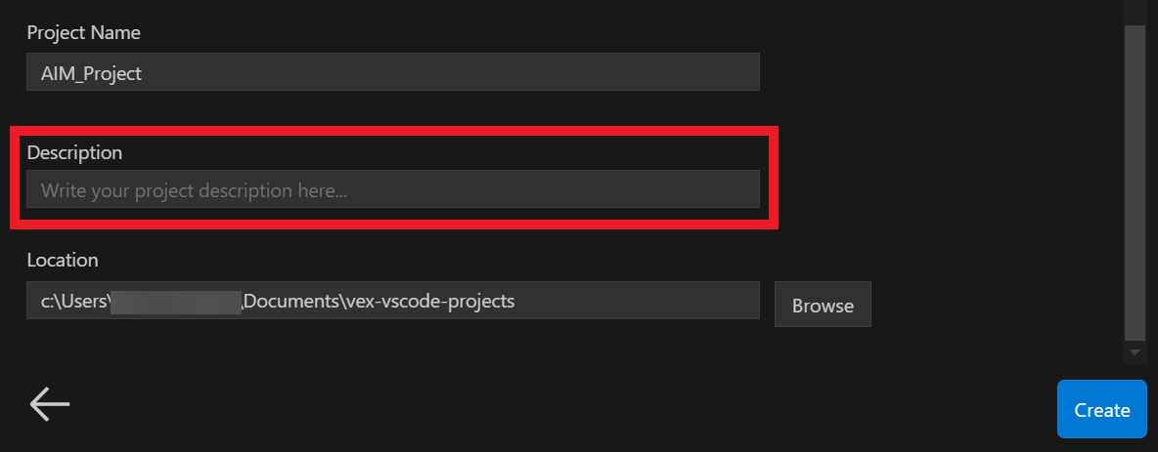This screenshot has height=452, width=1158.
Task: Click empty space right of AIM_Project text
Action: click(489, 73)
